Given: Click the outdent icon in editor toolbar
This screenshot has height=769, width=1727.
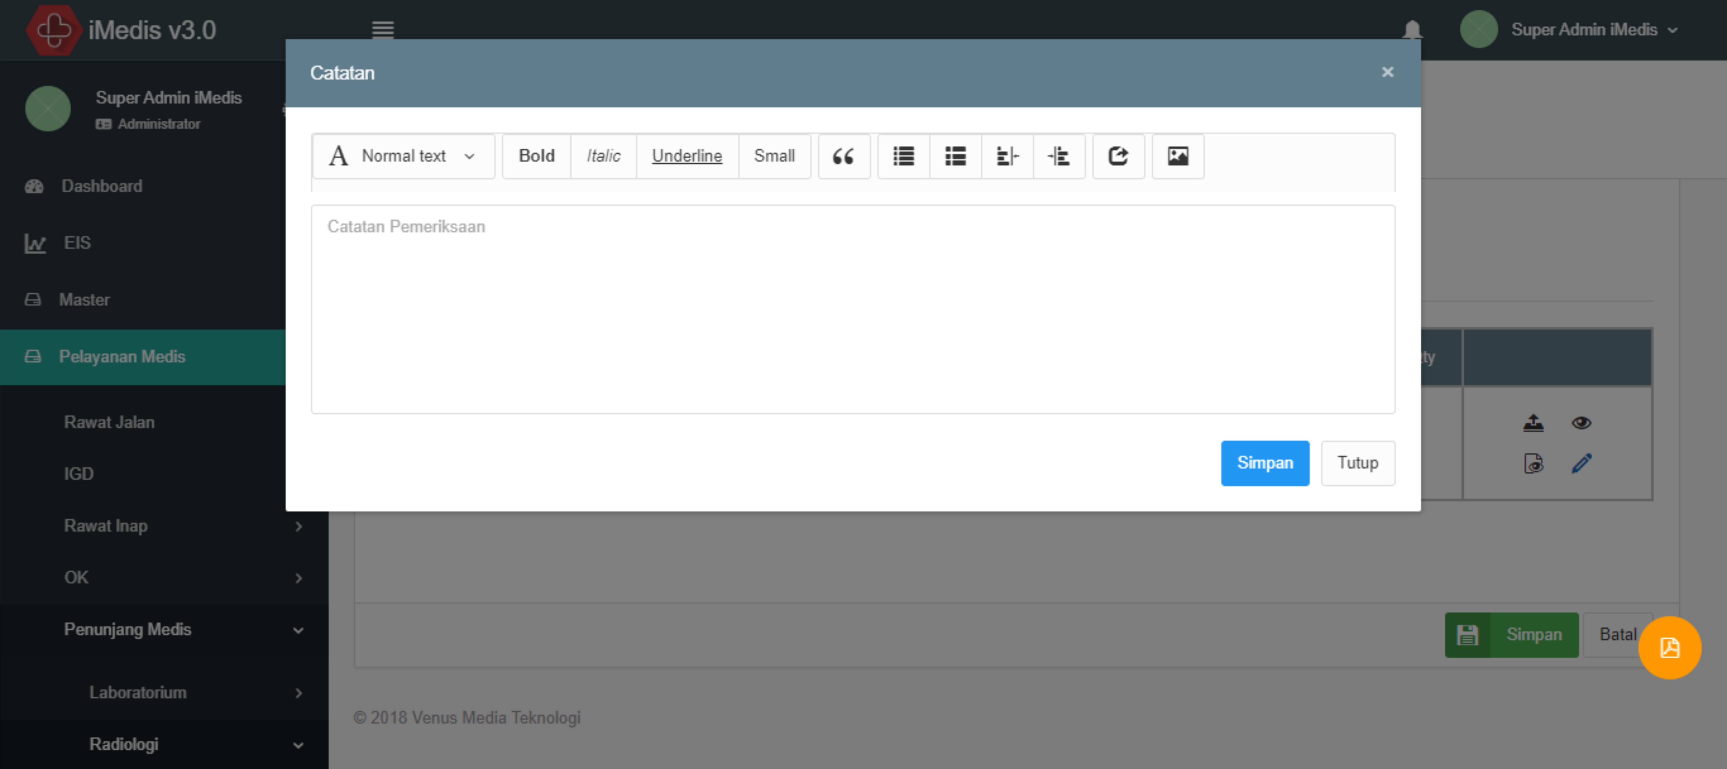Looking at the screenshot, I should coord(1007,156).
